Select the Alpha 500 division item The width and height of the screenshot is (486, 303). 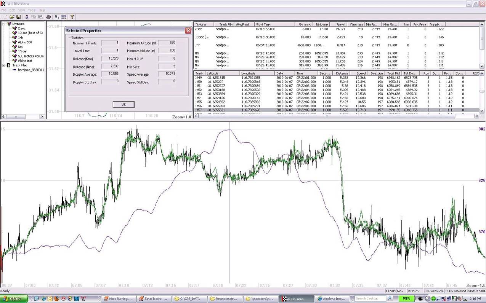[25, 42]
